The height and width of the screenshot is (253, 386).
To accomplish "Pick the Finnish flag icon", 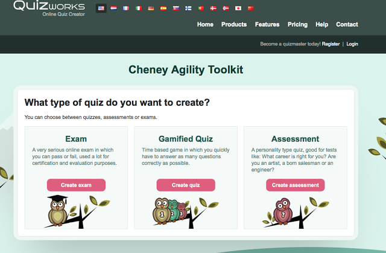I will click(188, 8).
